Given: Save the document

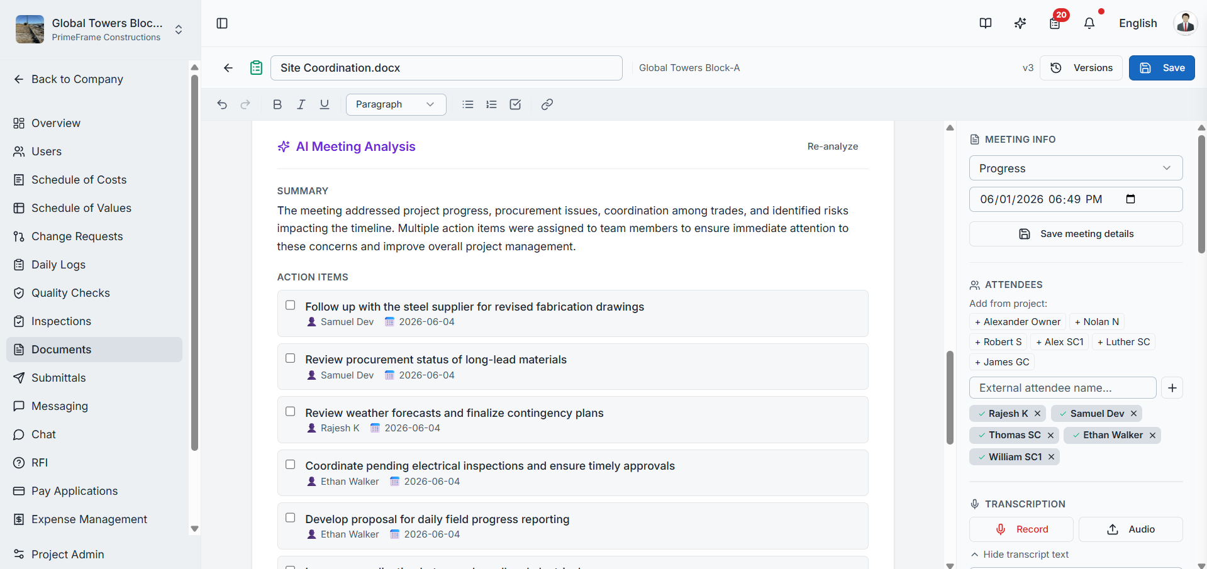Looking at the screenshot, I should 1162,68.
